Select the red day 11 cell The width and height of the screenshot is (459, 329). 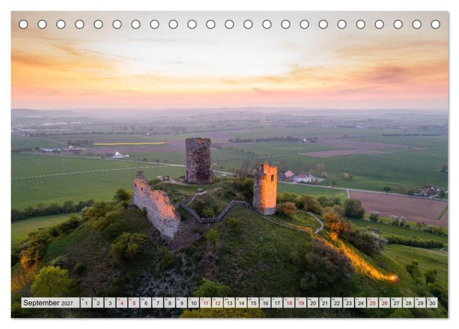tap(206, 303)
